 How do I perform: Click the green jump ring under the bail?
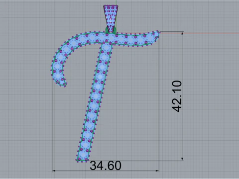111,30
